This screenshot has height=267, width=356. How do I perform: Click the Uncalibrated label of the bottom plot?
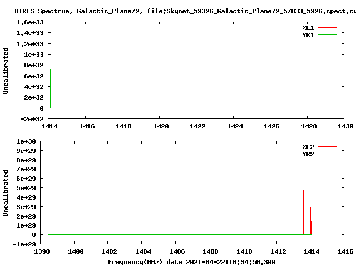click(6, 193)
